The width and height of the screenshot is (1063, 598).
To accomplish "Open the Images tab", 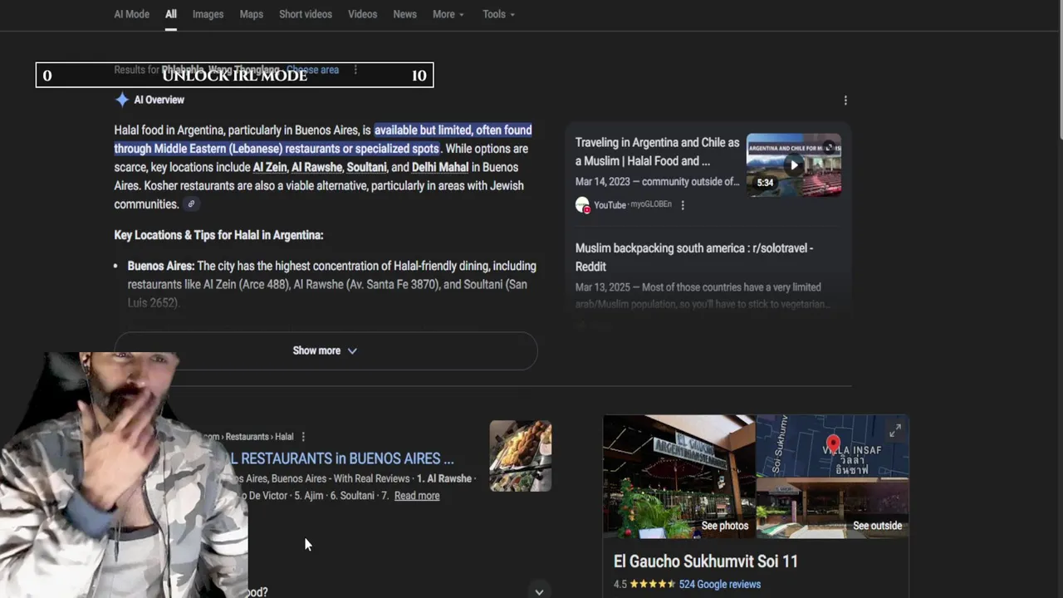I will click(208, 14).
